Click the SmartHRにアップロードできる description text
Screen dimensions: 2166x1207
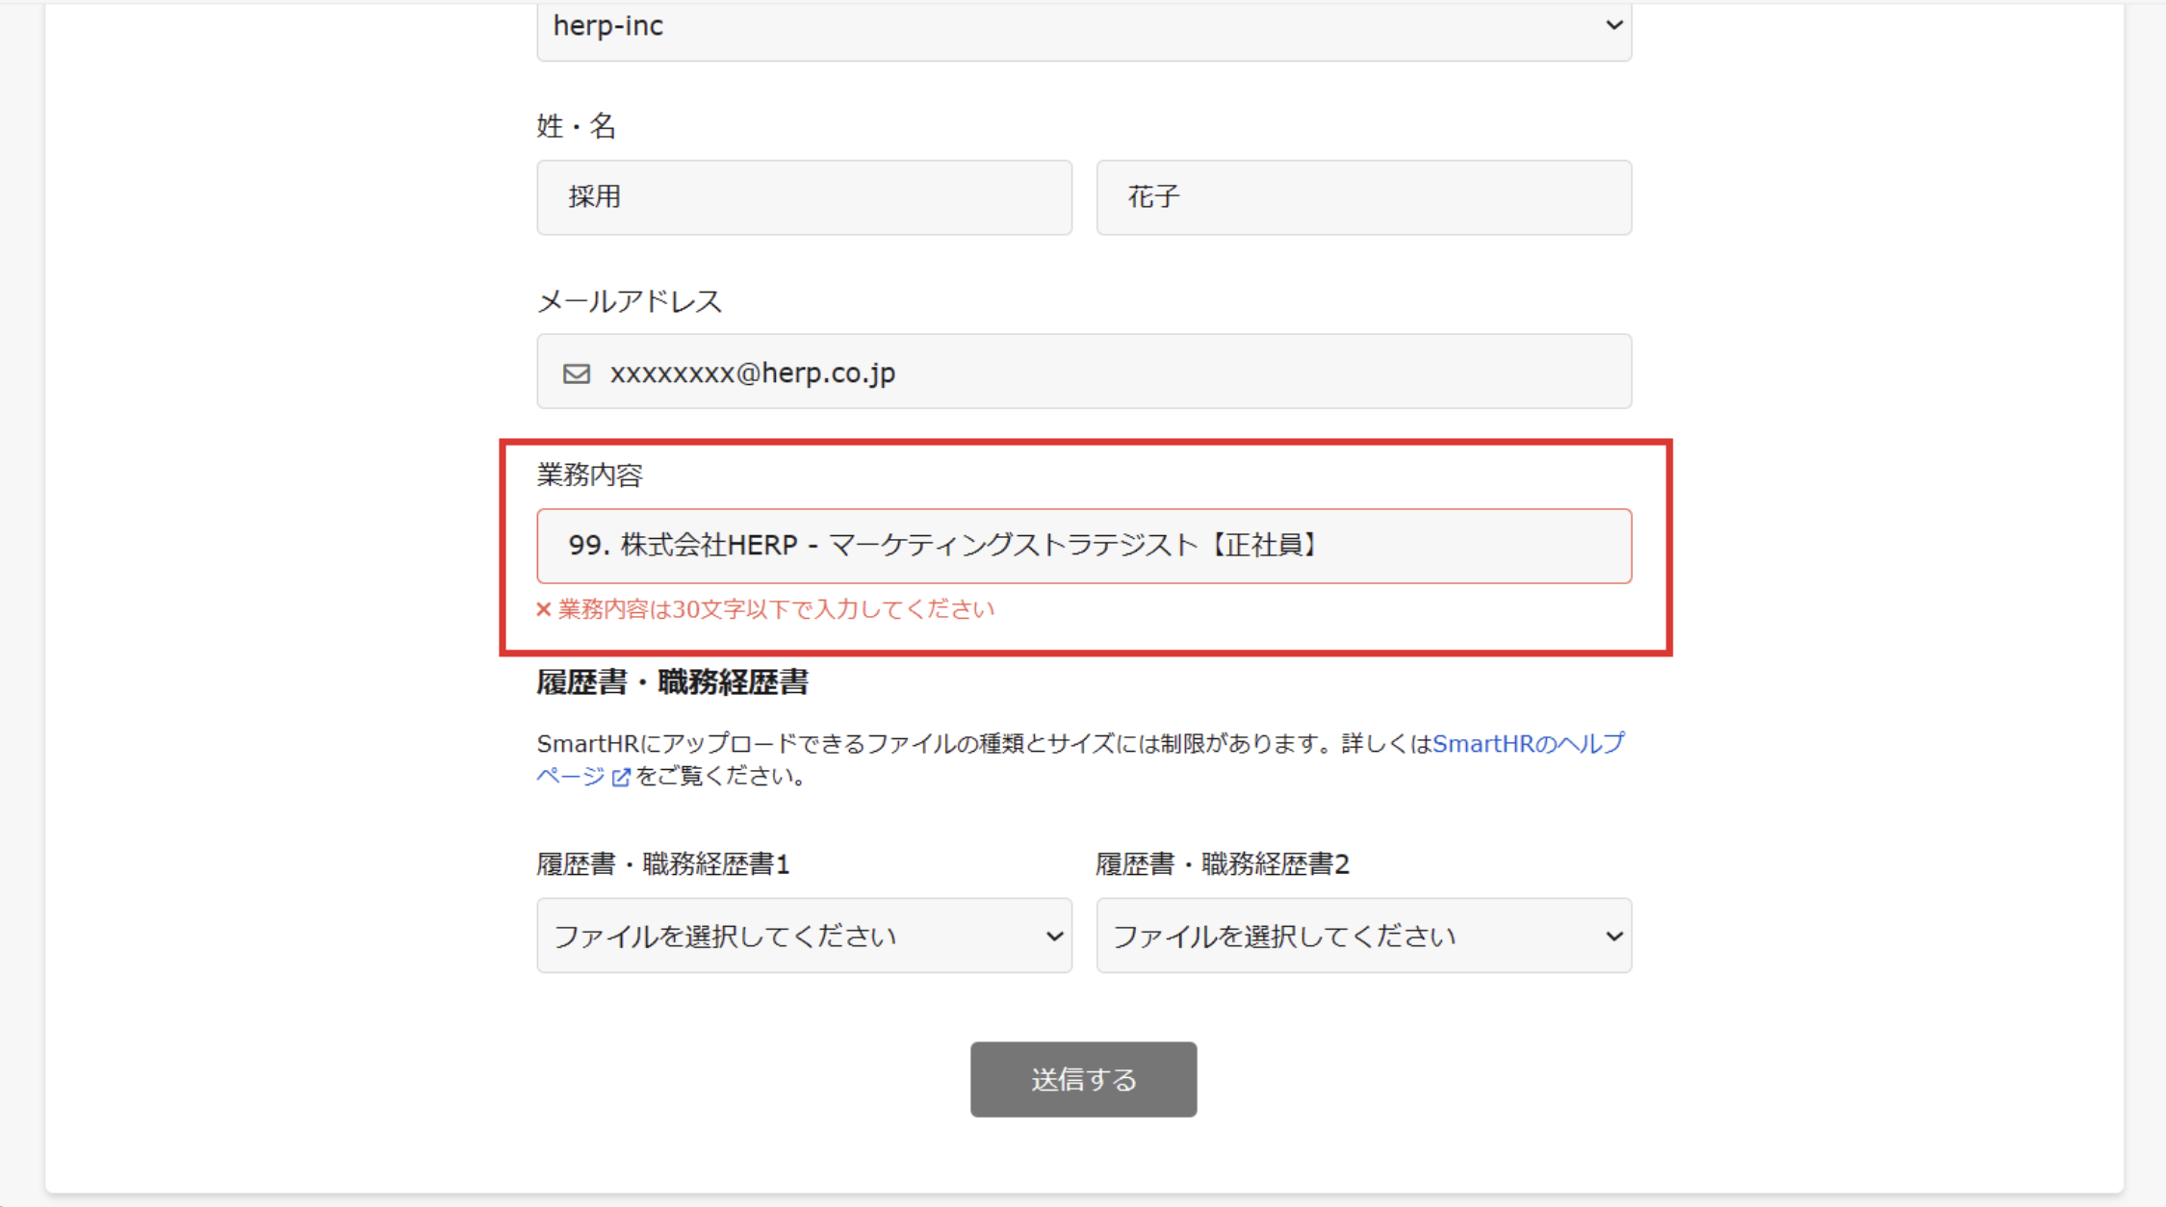[x=963, y=744]
